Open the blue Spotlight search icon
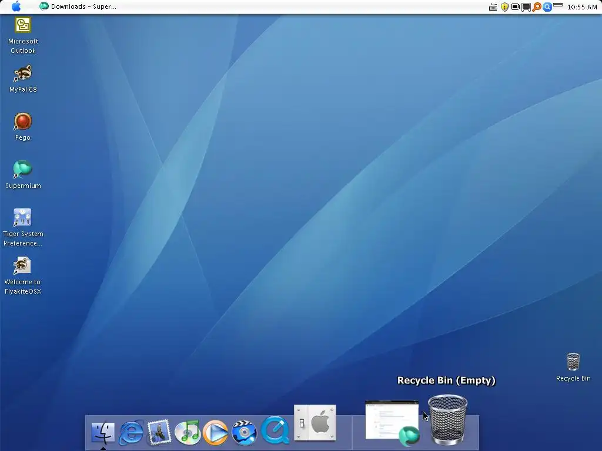This screenshot has height=451, width=602. coord(547,7)
